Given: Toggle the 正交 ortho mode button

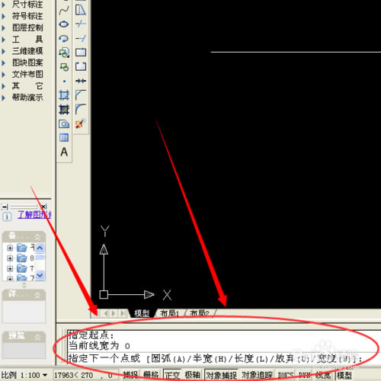Looking at the screenshot, I should [x=172, y=375].
